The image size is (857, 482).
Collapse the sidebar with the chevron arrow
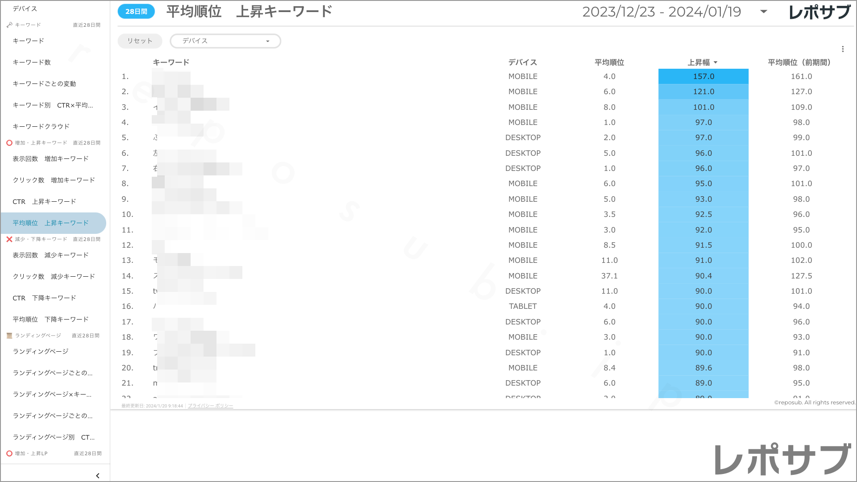(x=98, y=475)
